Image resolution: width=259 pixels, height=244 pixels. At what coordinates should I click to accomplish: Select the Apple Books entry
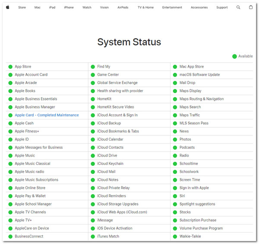coord(25,91)
